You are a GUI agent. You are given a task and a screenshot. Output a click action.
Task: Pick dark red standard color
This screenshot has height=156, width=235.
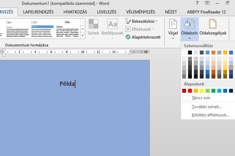click(184, 91)
